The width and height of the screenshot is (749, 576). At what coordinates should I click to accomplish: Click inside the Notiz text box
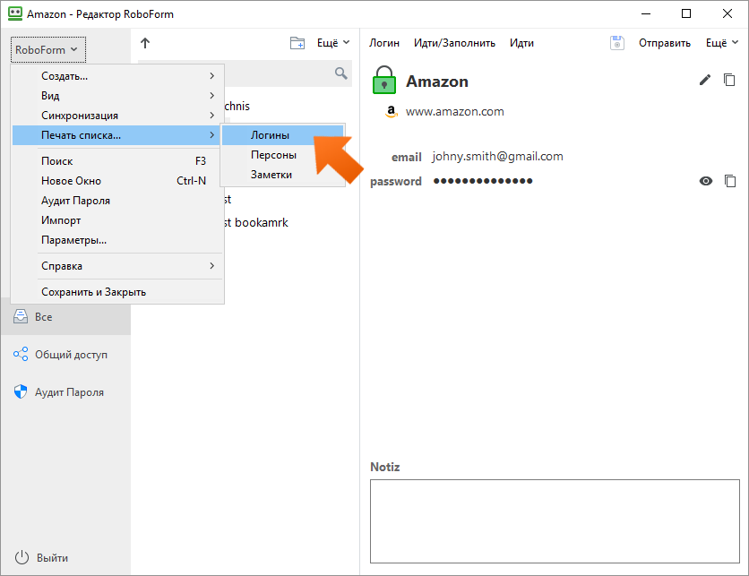coord(555,521)
